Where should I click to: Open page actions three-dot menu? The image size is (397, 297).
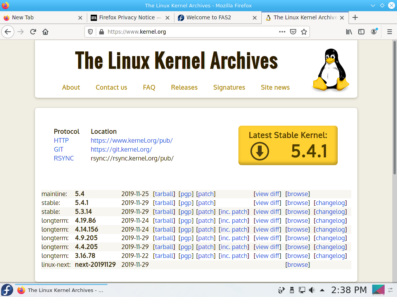point(282,32)
